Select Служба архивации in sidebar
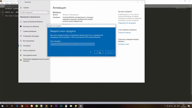The height and width of the screenshot is (108, 192). point(29,31)
